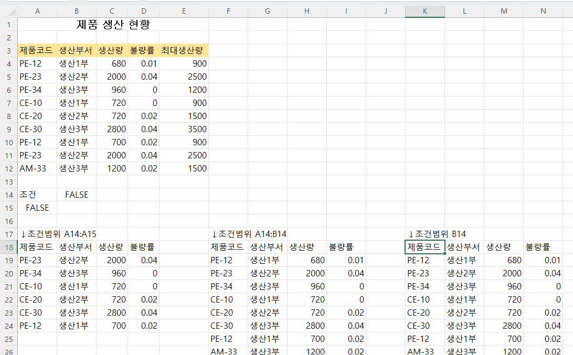Select the 최대생산량 header cell in row 3
Screen dimensions: 573x355
pyautogui.click(x=184, y=50)
